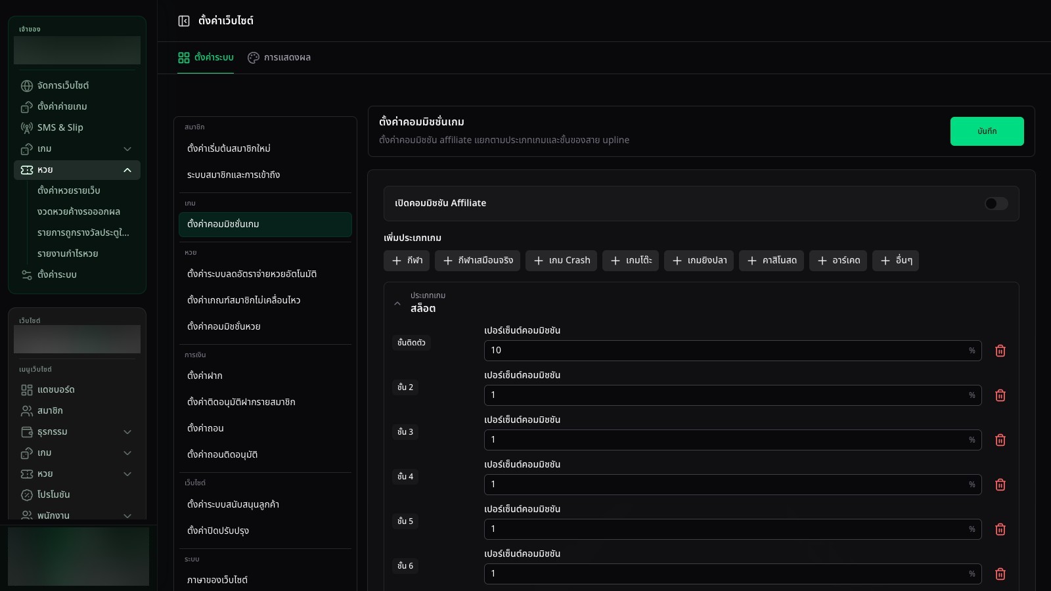Viewport: 1051px width, 591px height.
Task: Click the green บันทึก save button
Action: (987, 131)
